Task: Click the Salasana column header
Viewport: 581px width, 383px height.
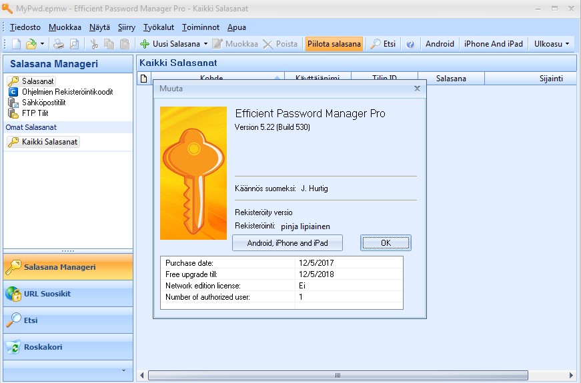Action: click(451, 79)
